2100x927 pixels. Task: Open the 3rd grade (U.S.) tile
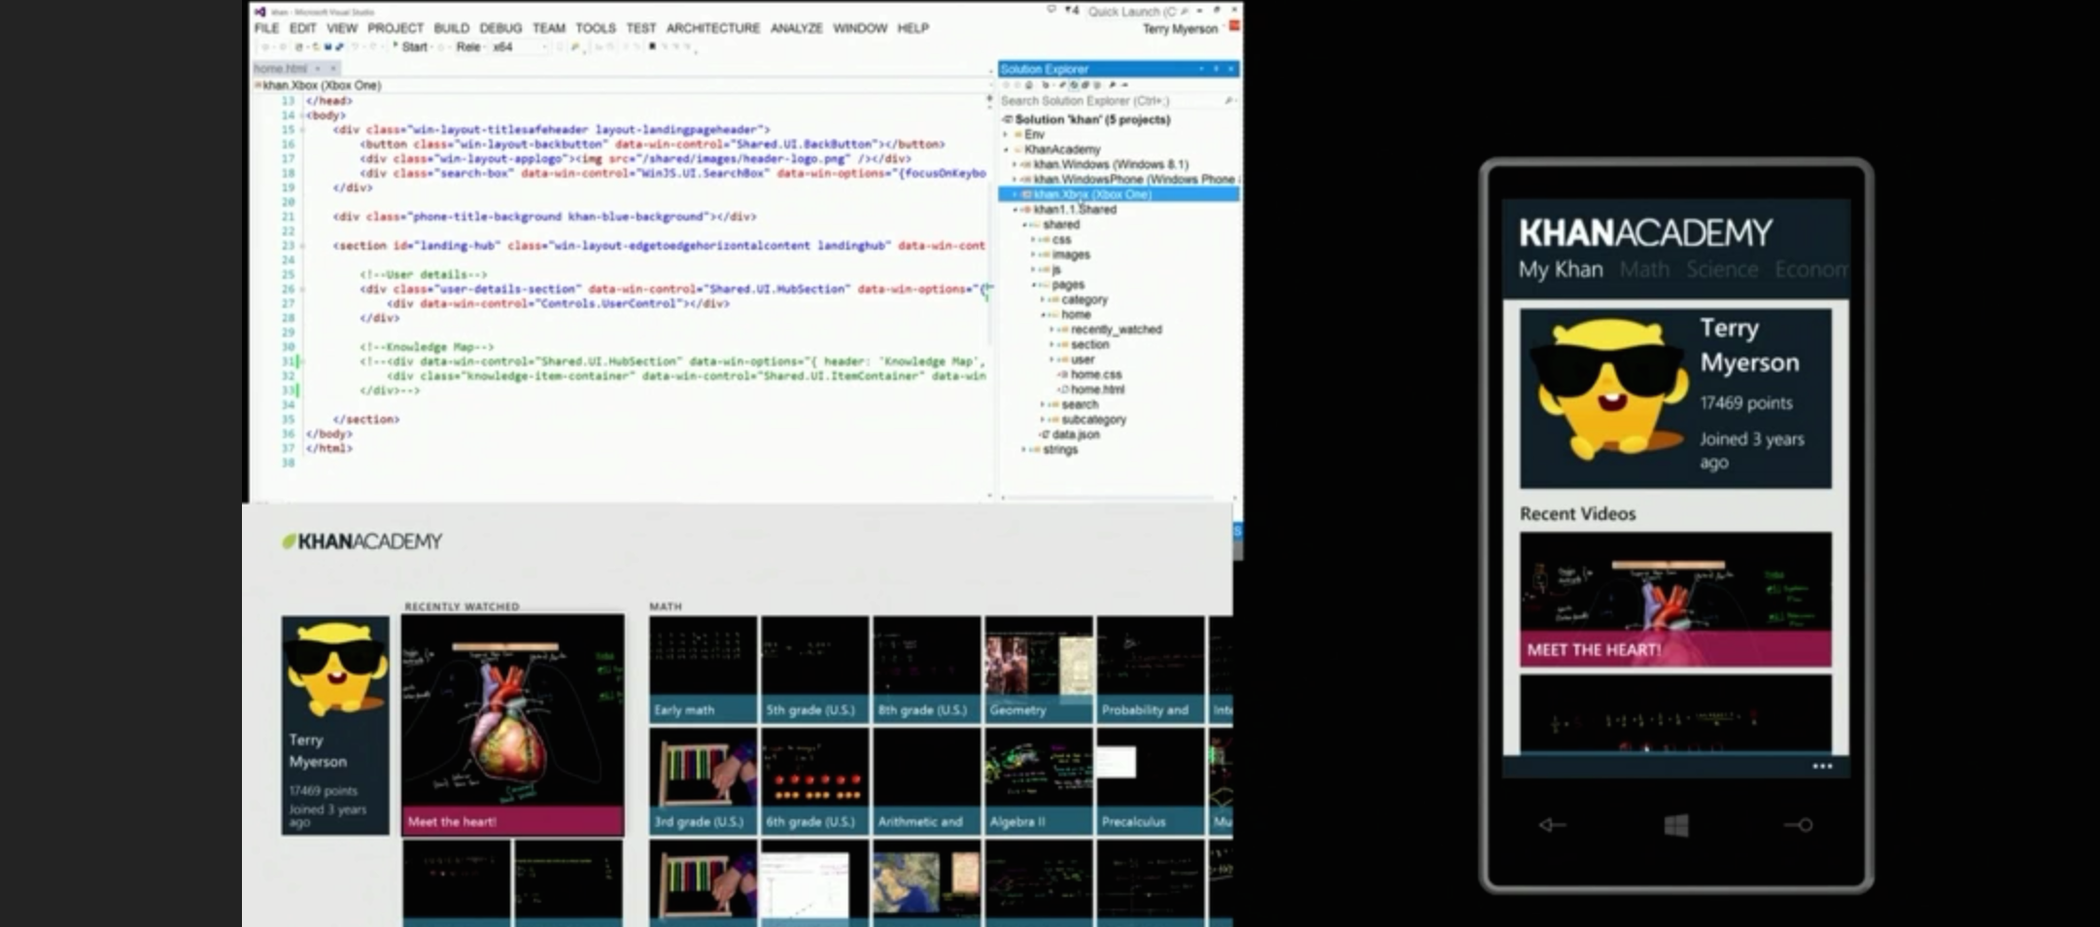click(703, 780)
